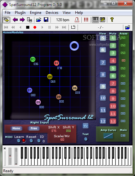The image size is (135, 176).
Task: Click the rewind button
Action: [x=13, y=27]
